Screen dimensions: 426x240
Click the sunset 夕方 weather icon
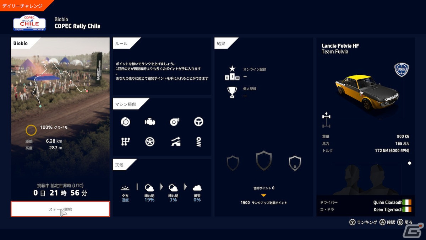[x=125, y=188]
